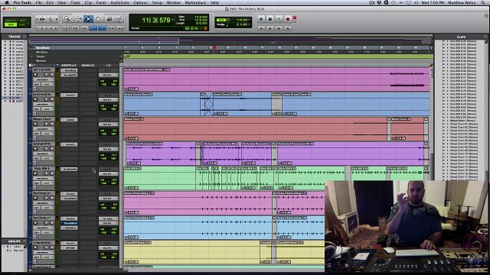This screenshot has height=275, width=490.
Task: Enable Spot edit mode
Action: click(23, 21)
